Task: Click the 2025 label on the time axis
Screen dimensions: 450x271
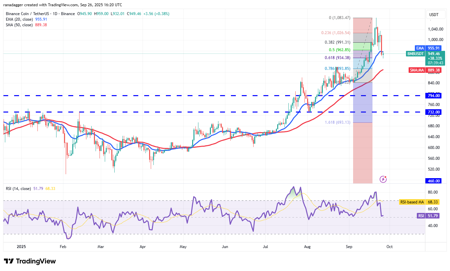Action: coord(21,246)
